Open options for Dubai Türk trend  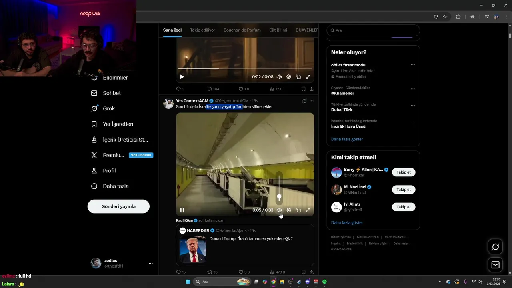413,106
